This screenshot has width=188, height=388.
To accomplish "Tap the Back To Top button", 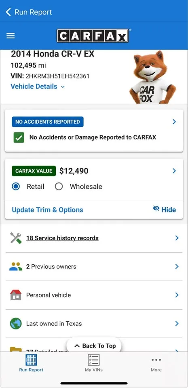I will click(94, 346).
